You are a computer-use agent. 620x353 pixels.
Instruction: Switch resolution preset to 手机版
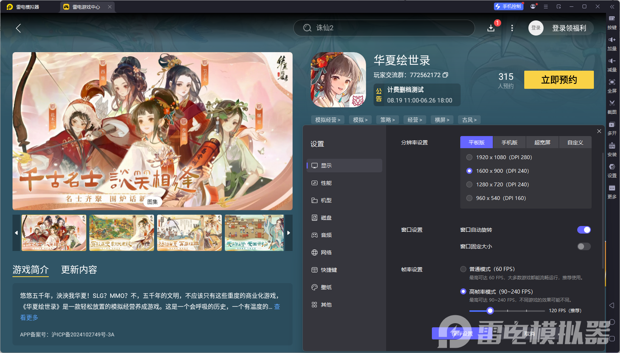coord(509,142)
